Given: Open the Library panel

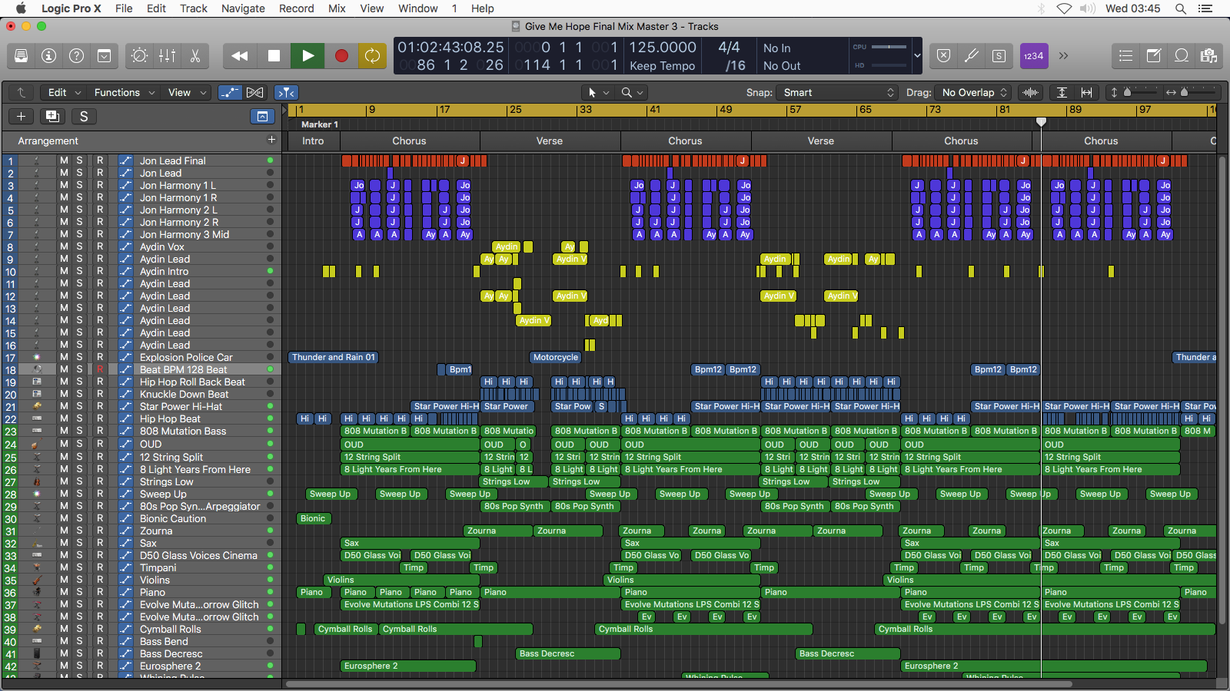Looking at the screenshot, I should coord(21,55).
